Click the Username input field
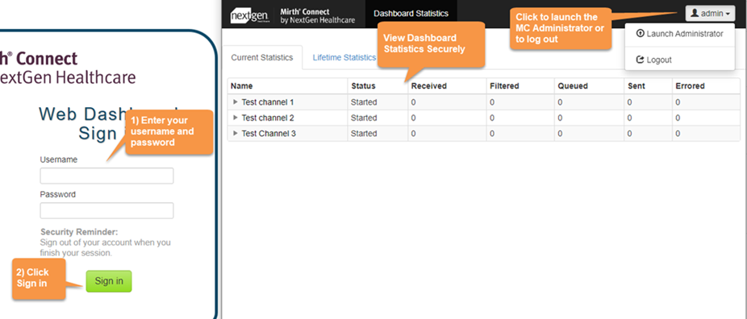This screenshot has height=319, width=747. tap(106, 176)
